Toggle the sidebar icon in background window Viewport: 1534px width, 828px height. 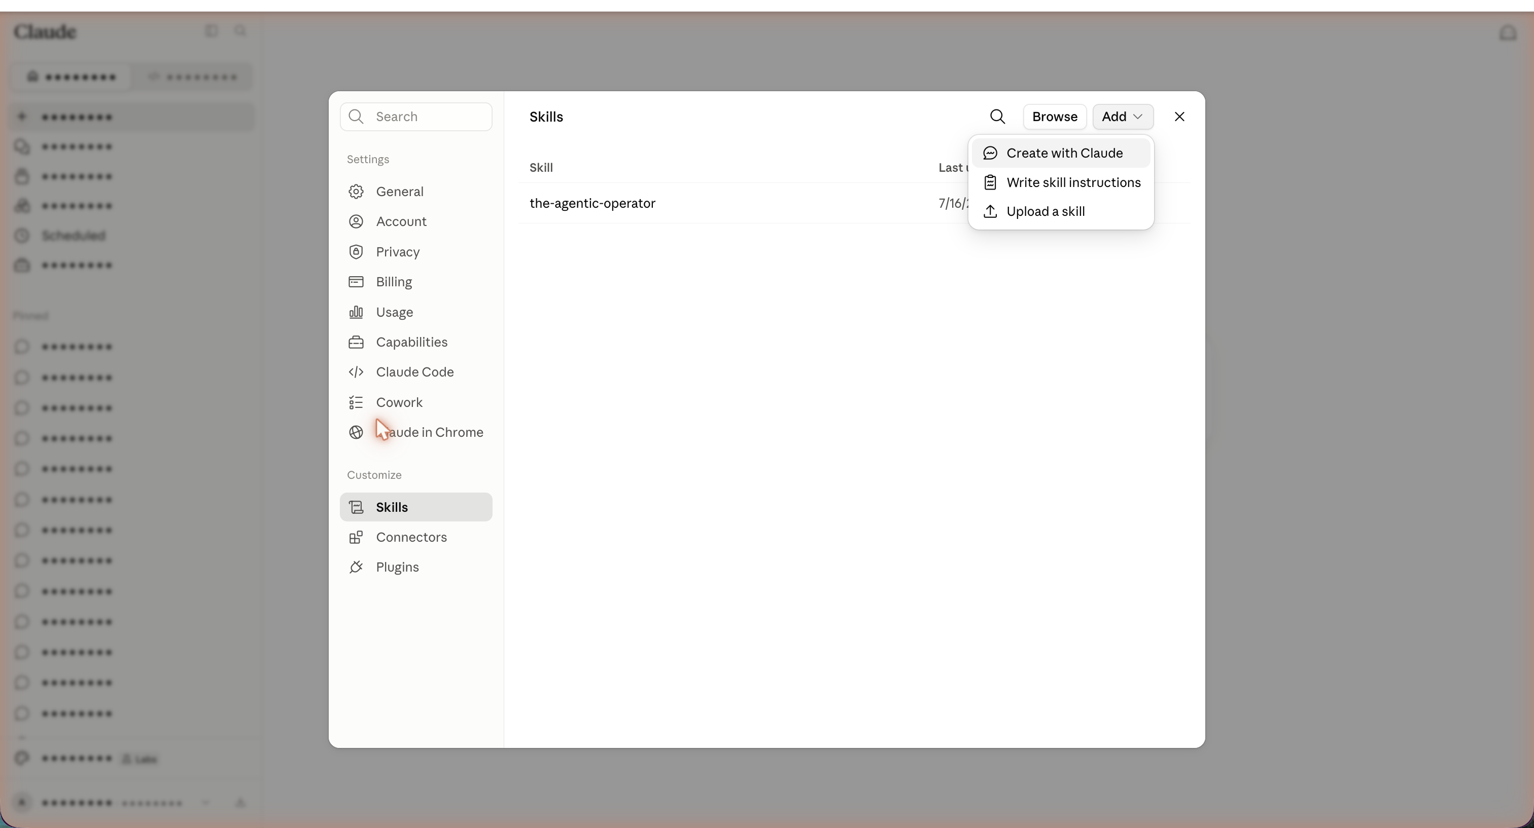click(212, 30)
